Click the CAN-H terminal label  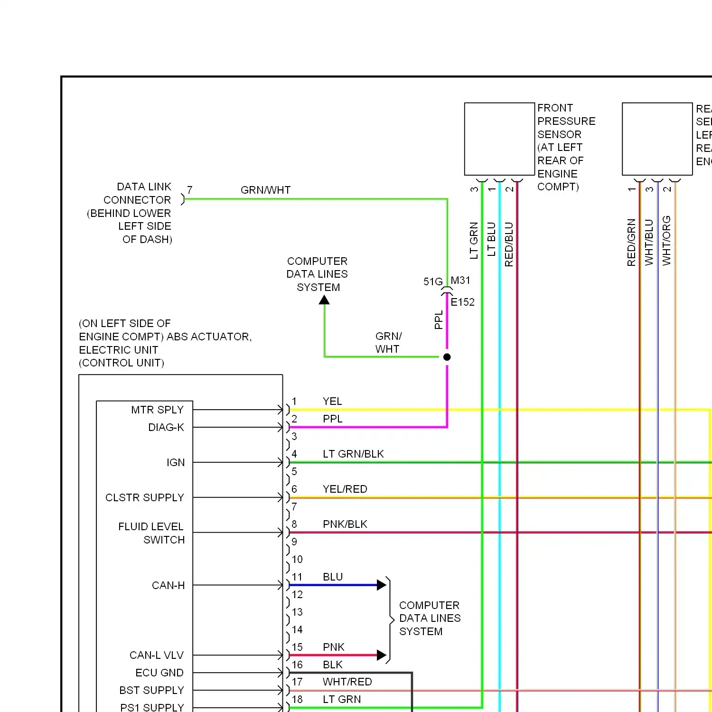coord(168,585)
